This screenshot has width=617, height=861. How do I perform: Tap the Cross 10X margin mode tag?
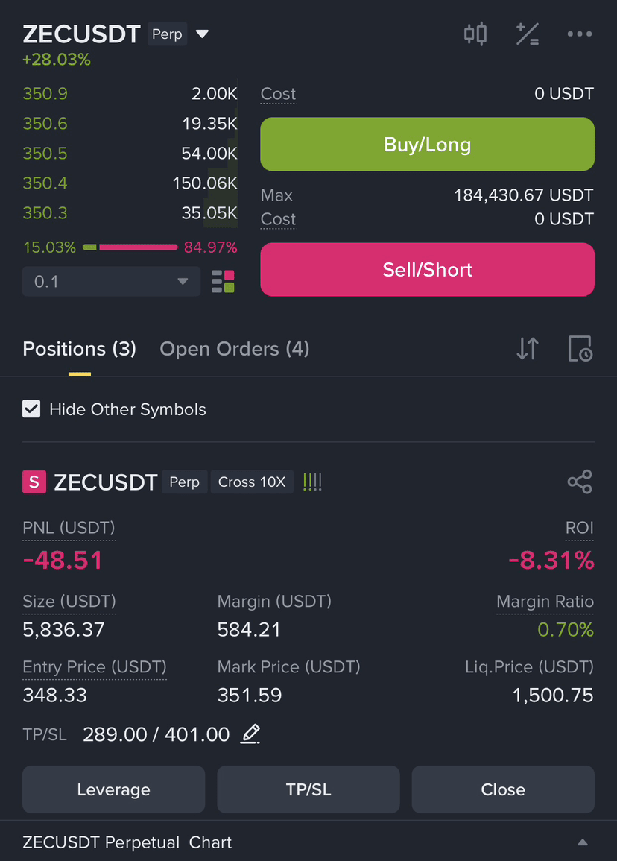[x=252, y=482]
